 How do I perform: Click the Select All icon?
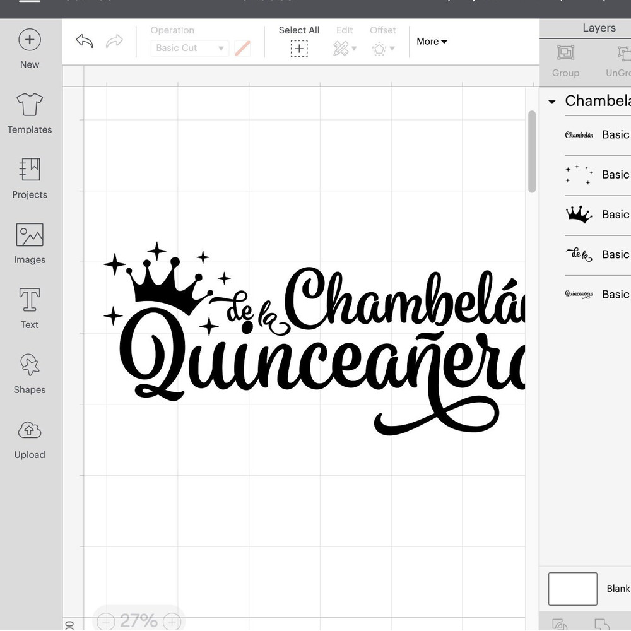299,49
